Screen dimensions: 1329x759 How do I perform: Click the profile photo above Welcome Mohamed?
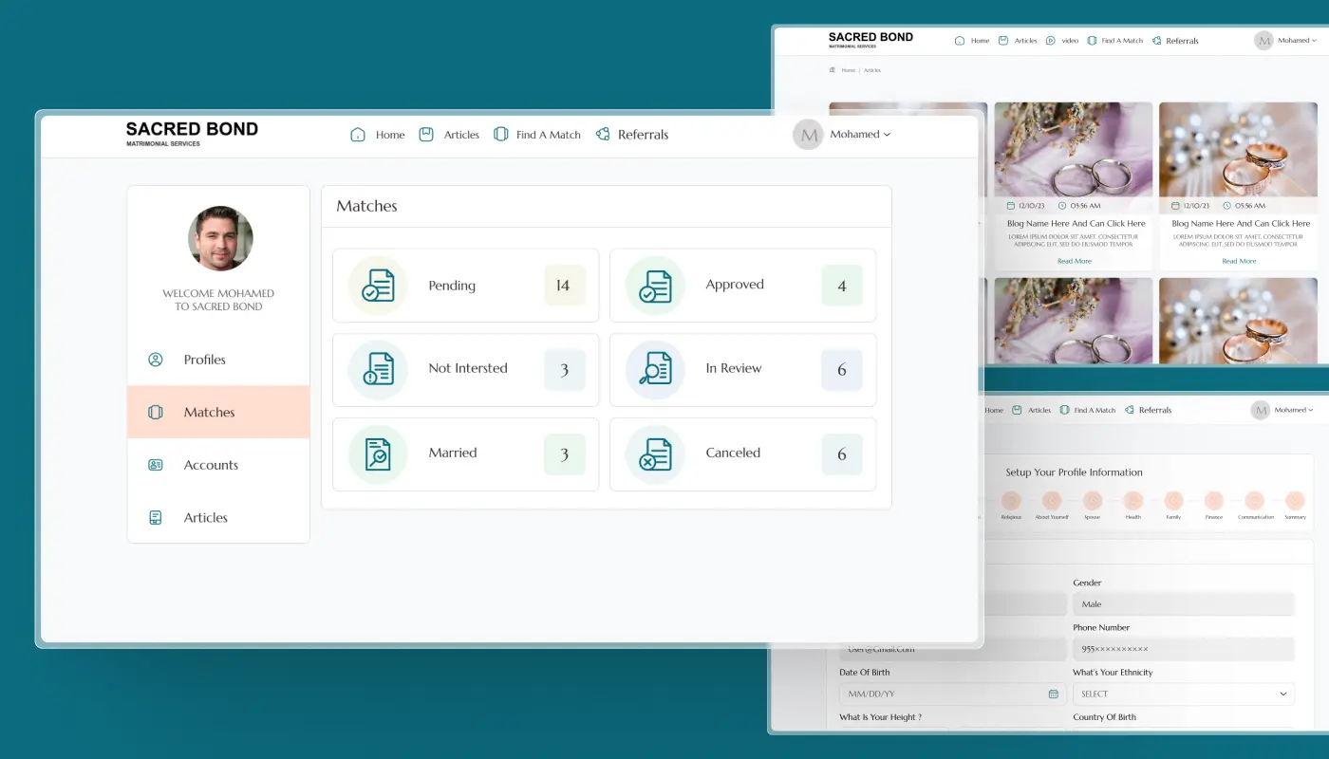[220, 239]
